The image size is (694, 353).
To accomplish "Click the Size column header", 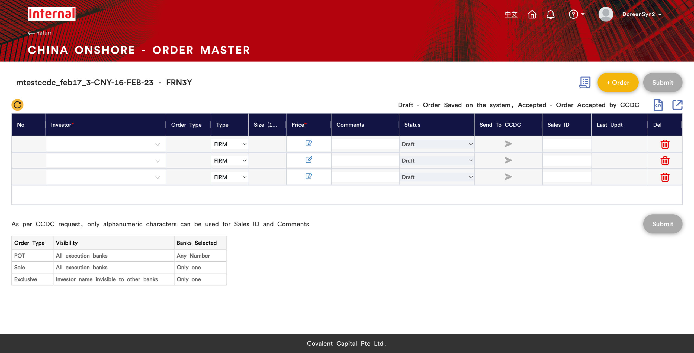I will [x=267, y=125].
